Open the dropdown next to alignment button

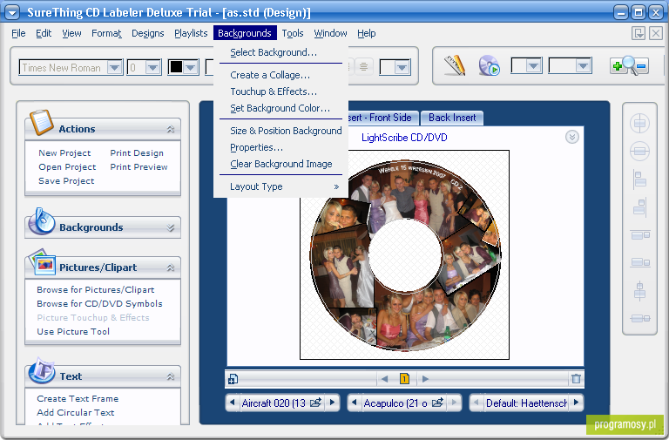[402, 67]
